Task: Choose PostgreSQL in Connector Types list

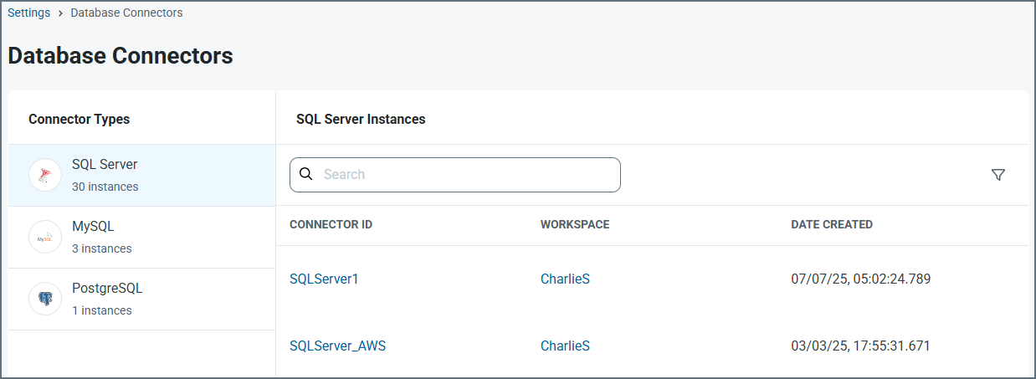Action: 107,289
